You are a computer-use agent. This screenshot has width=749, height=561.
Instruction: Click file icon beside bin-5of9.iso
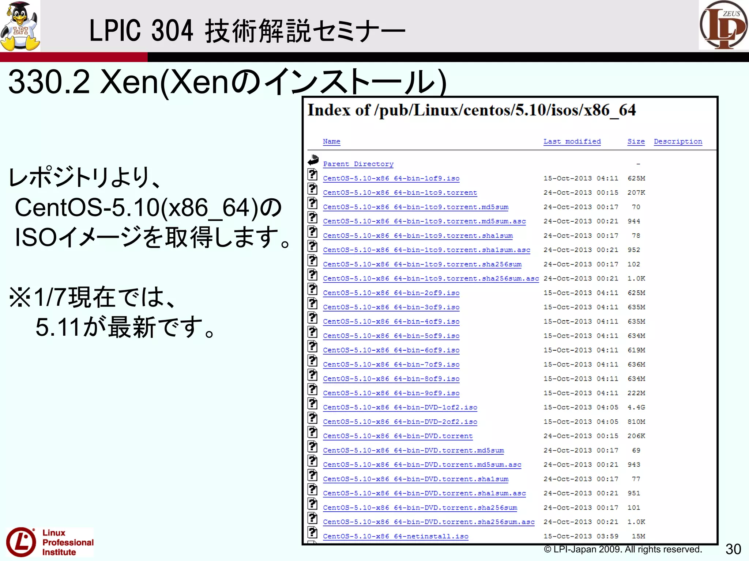[312, 332]
